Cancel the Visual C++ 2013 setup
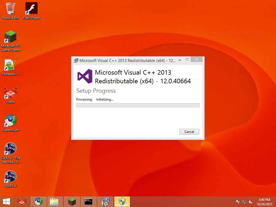The image size is (276, 207). pyautogui.click(x=189, y=132)
